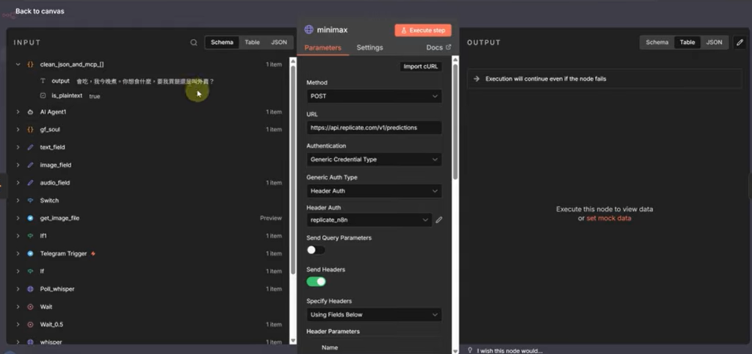
Task: Click the get_image_file node icon
Action: pos(30,218)
